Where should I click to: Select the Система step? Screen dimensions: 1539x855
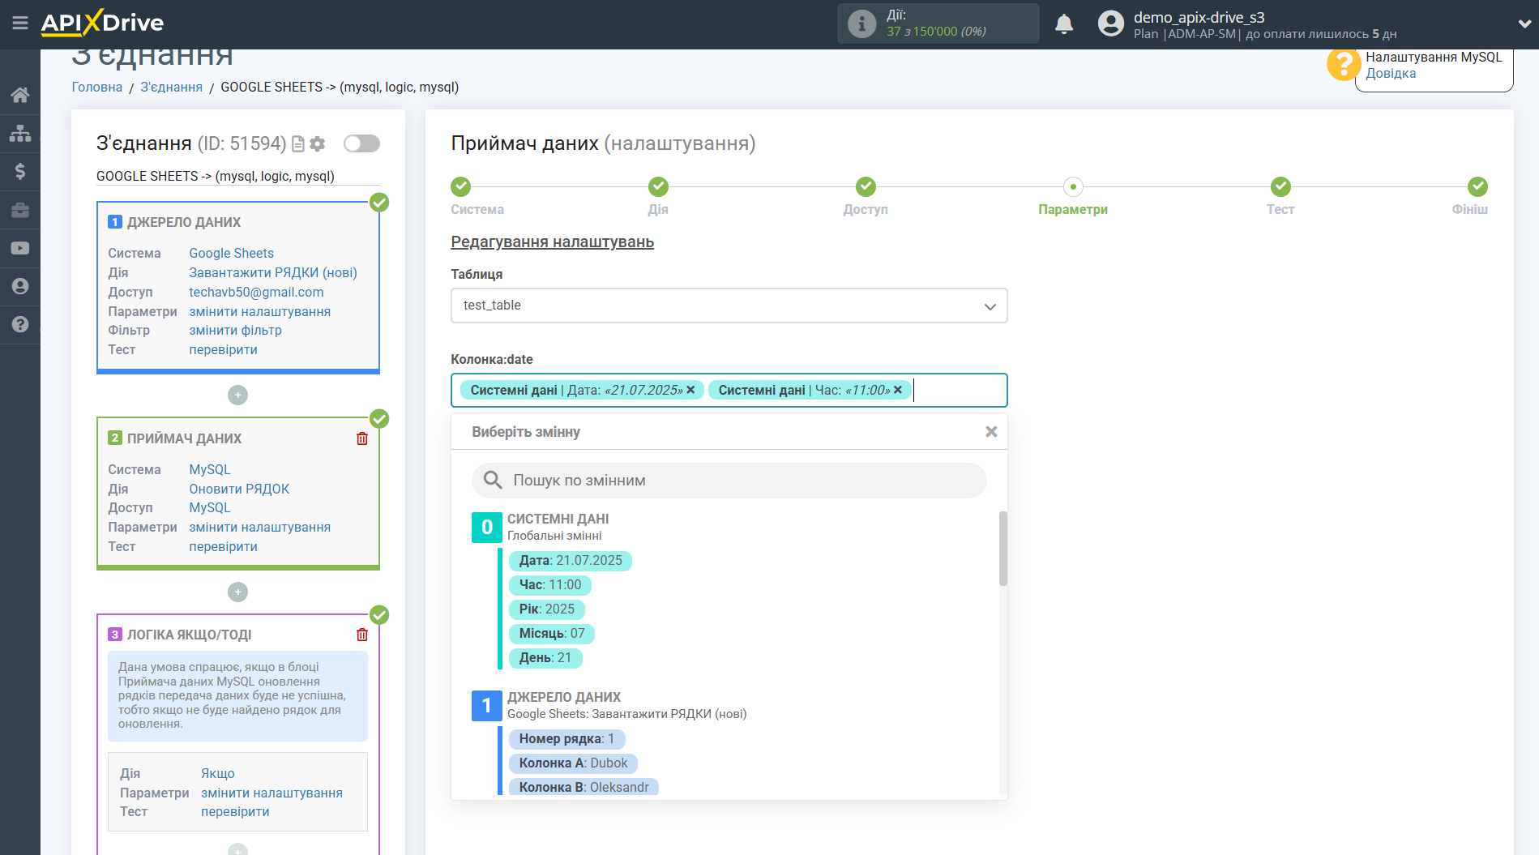pos(461,187)
